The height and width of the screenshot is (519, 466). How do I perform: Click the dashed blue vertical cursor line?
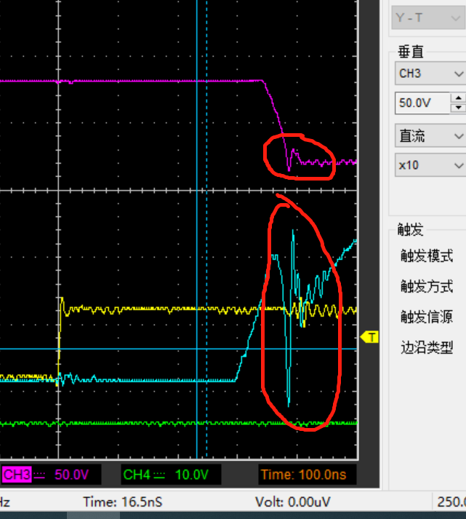click(207, 229)
